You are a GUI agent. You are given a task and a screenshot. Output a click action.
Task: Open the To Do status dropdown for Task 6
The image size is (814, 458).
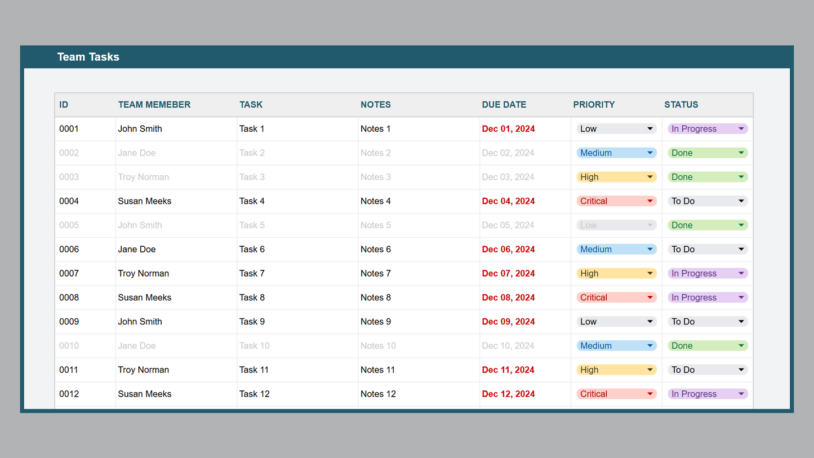coord(708,250)
